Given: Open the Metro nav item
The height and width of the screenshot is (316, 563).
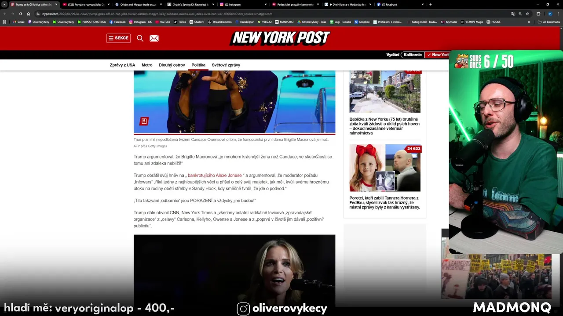Looking at the screenshot, I should coord(147,65).
